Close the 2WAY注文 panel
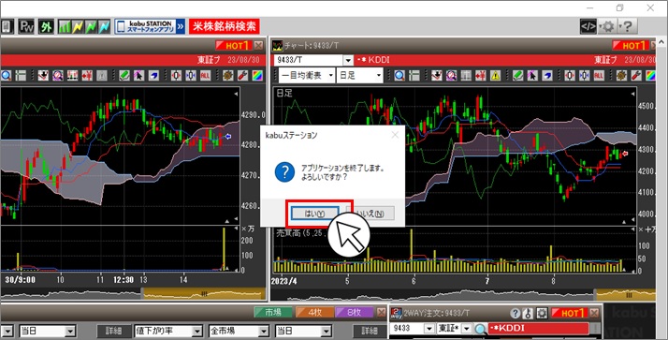 595,313
